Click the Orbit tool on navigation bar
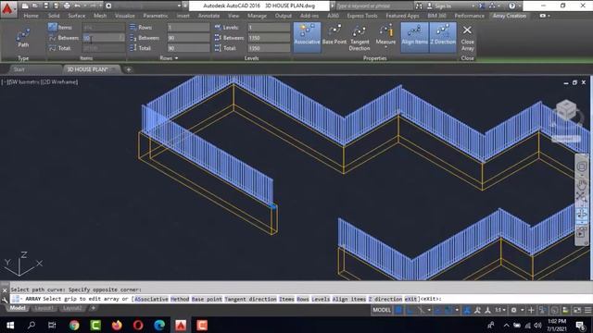Viewport: 593px width, 333px height. pyautogui.click(x=581, y=214)
